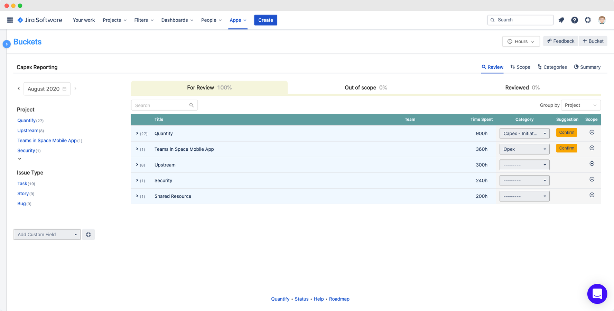Open Quantify category dropdown Capex - Initiat...
614x311 pixels.
click(524, 133)
